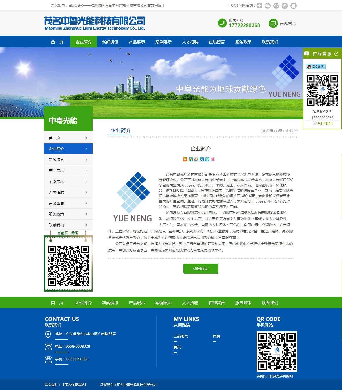This screenshot has width=342, height=390.
Task: Click the orange plus share icon under title
Action: (x=185, y=159)
